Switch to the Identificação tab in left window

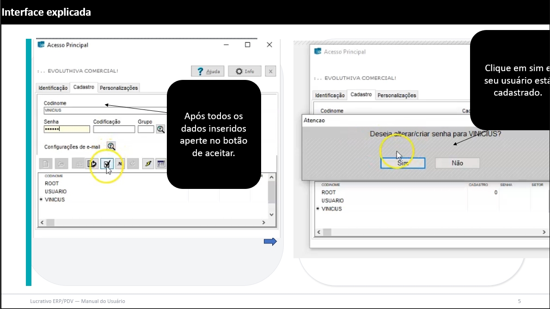coord(53,88)
